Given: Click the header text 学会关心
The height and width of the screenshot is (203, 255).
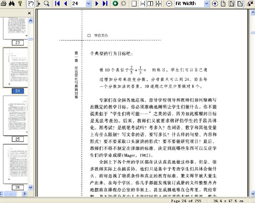Looking at the screenshot, I should click(101, 35).
